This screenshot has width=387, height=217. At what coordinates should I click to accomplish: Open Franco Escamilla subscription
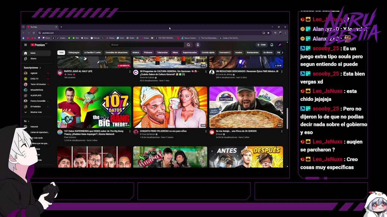37,101
